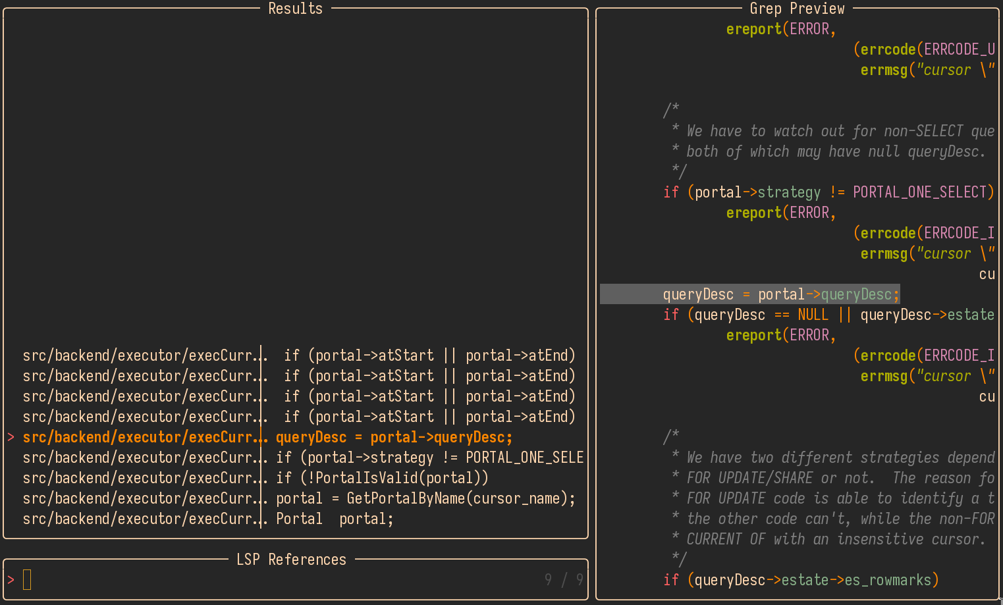Click preview line "if (queryDesc->estate->es_rowmarks)"
The image size is (1003, 605).
[800, 580]
